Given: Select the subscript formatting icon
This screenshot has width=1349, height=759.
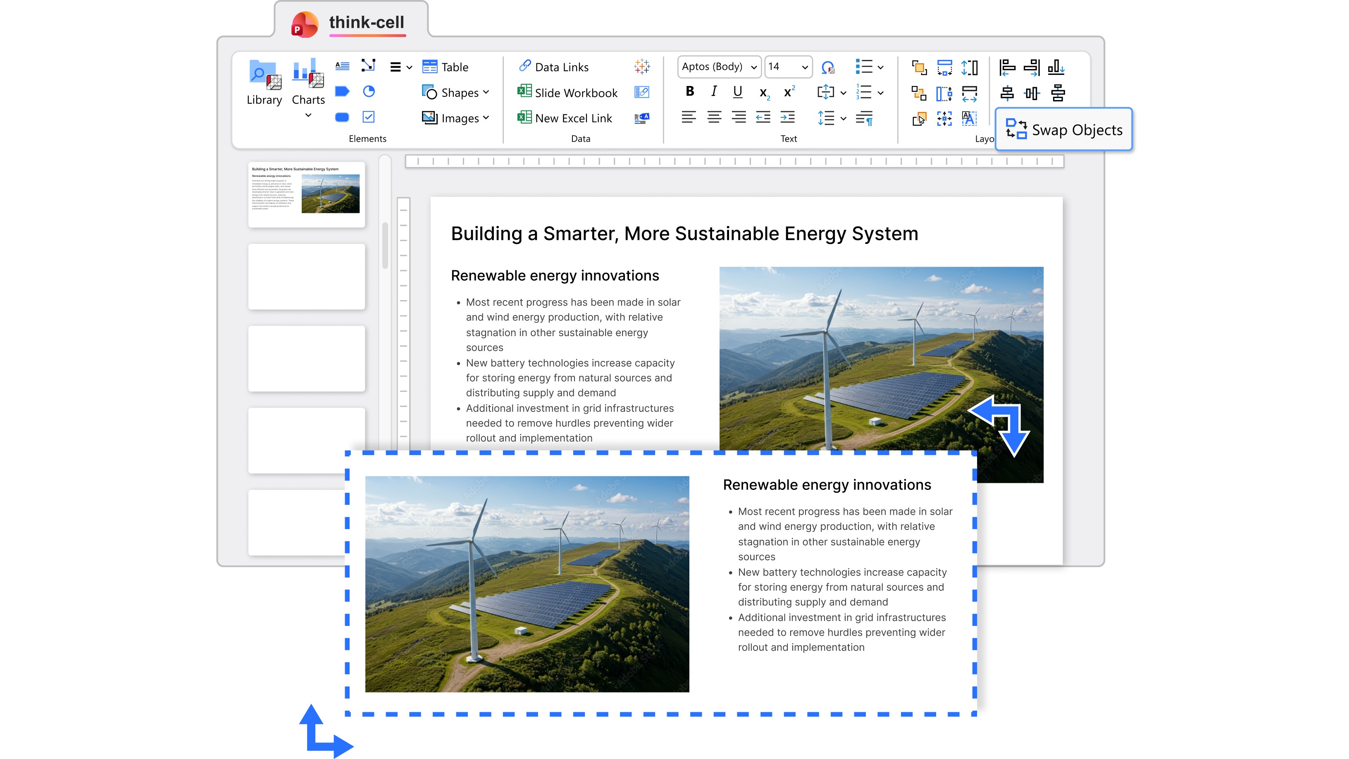Looking at the screenshot, I should pos(764,93).
